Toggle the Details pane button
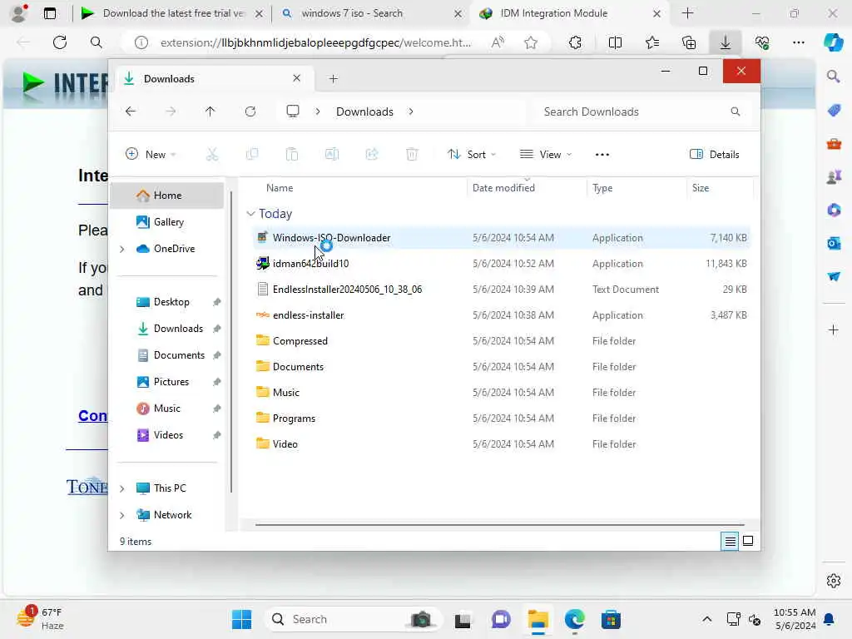 [x=714, y=155]
